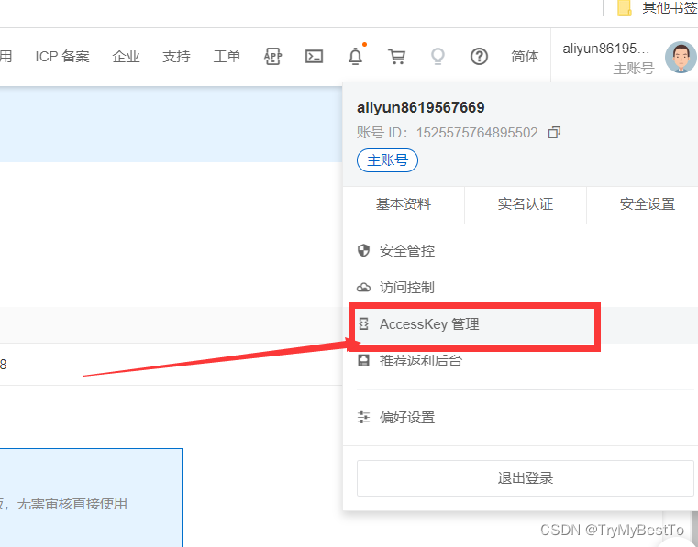The width and height of the screenshot is (698, 547).
Task: Open 企业 menu in top navigation
Action: [126, 57]
